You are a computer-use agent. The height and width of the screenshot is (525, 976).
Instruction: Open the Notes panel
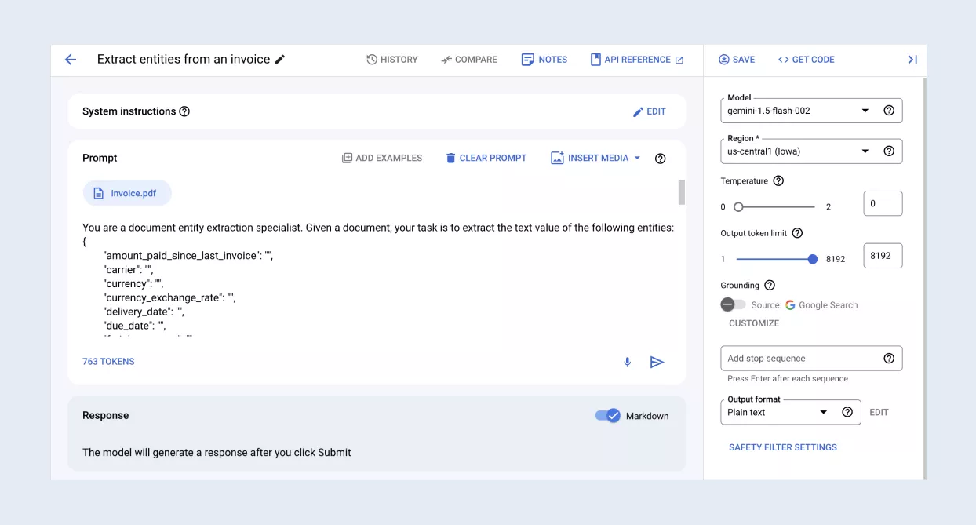pyautogui.click(x=544, y=60)
